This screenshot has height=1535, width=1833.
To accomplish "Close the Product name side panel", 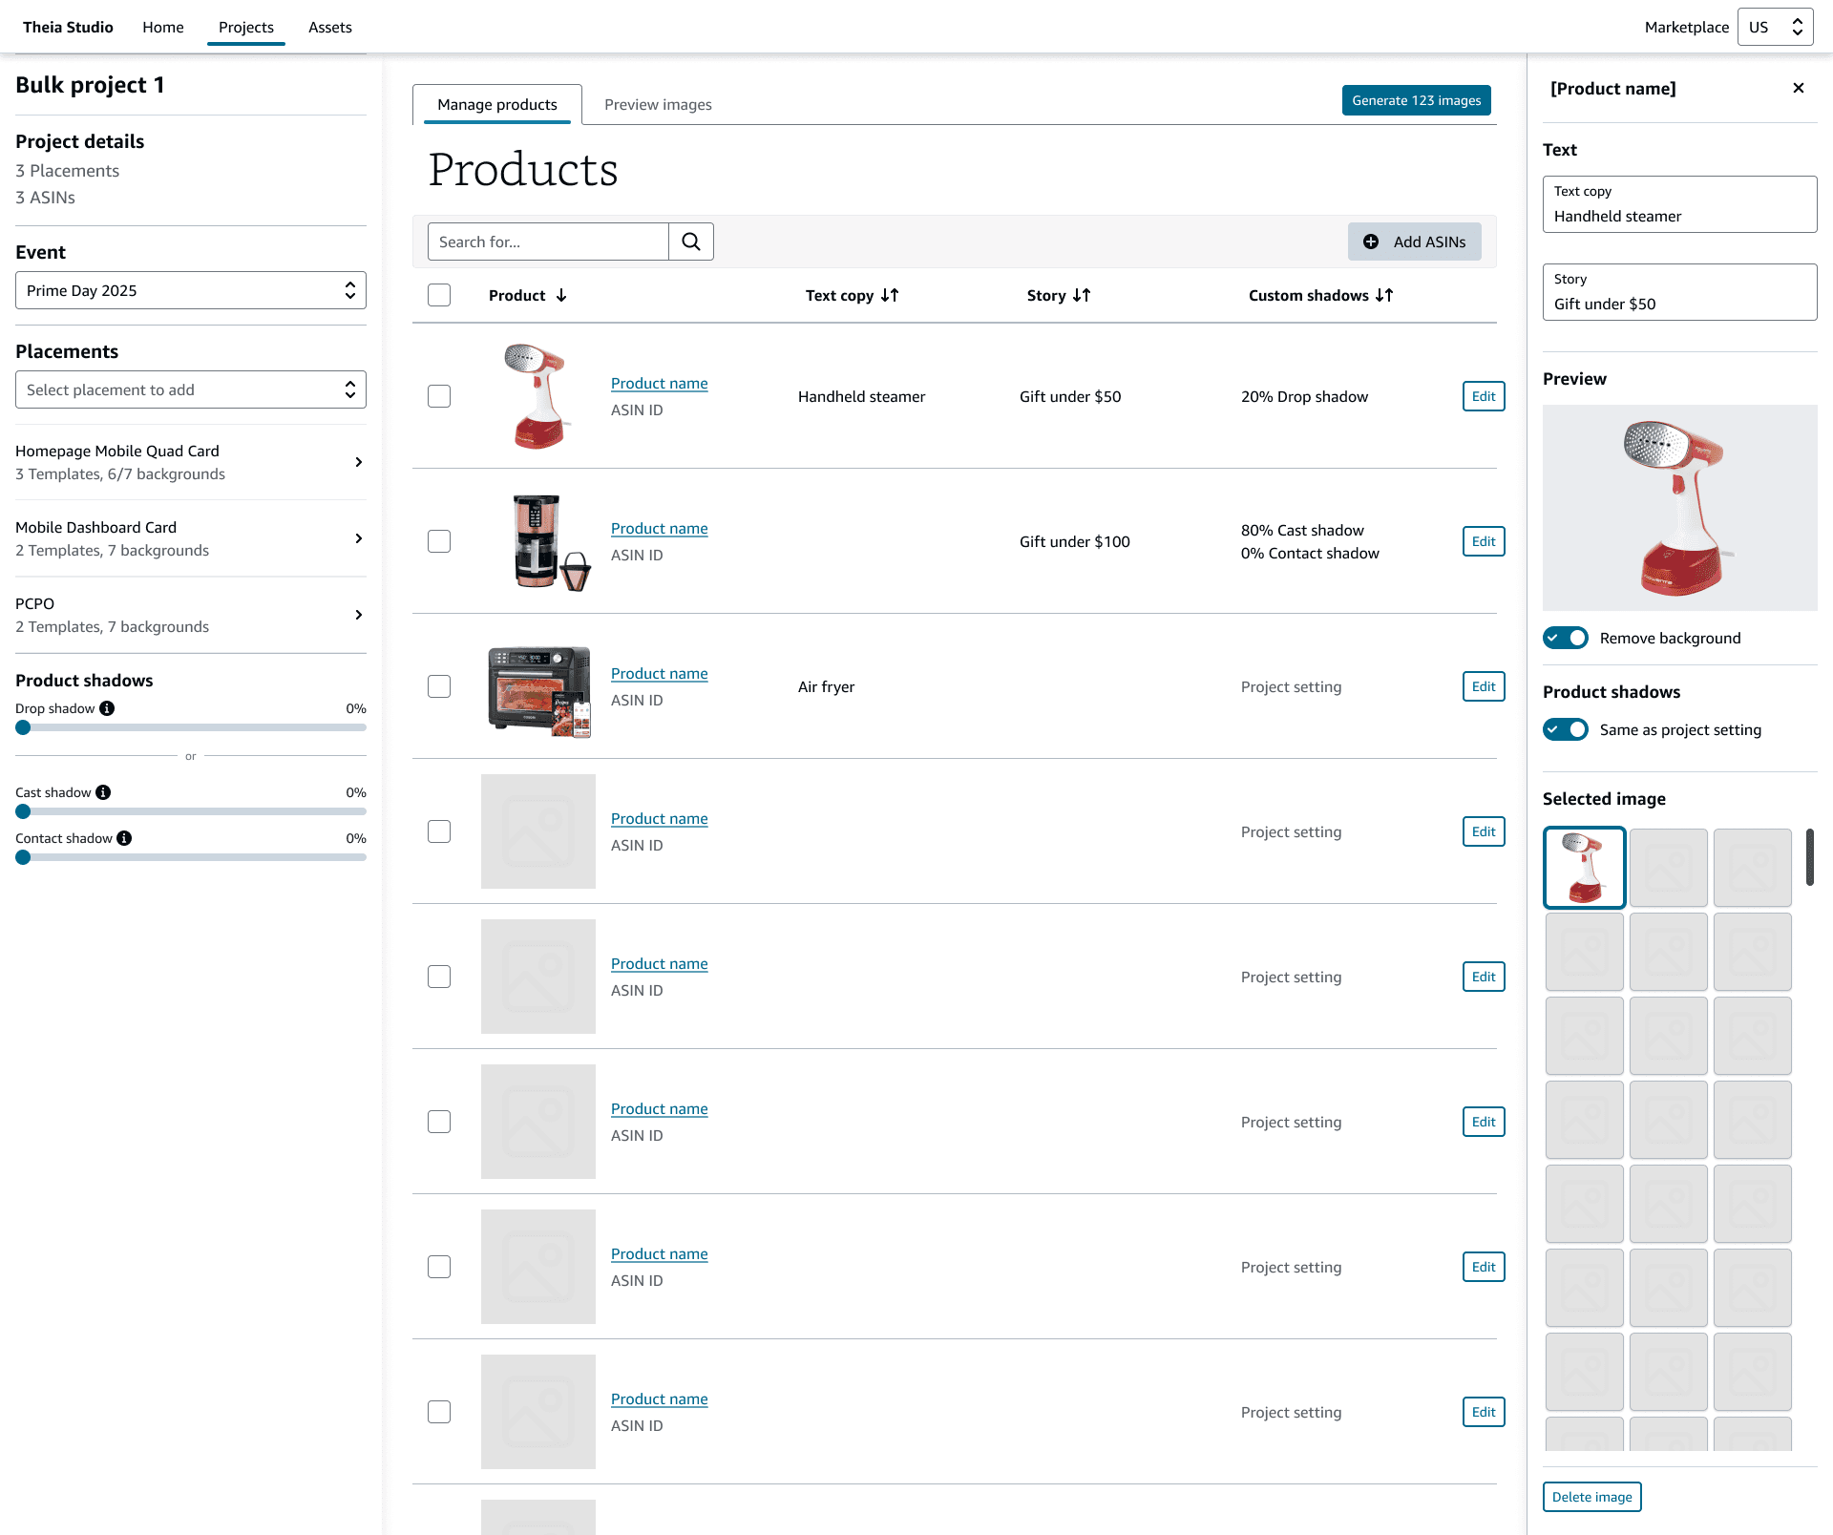I will (x=1799, y=88).
